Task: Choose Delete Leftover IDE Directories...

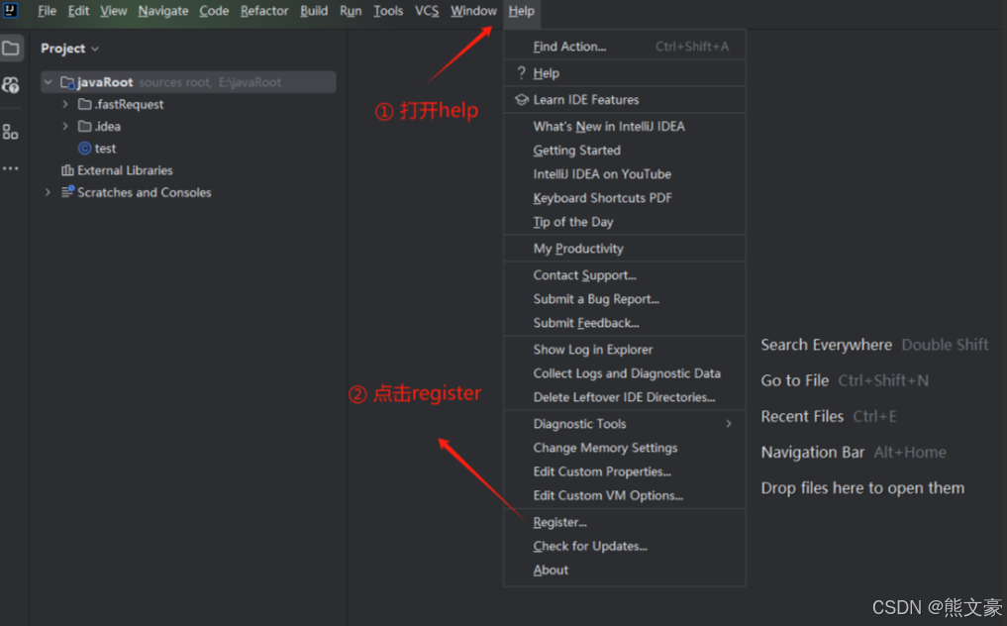Action: [x=625, y=397]
